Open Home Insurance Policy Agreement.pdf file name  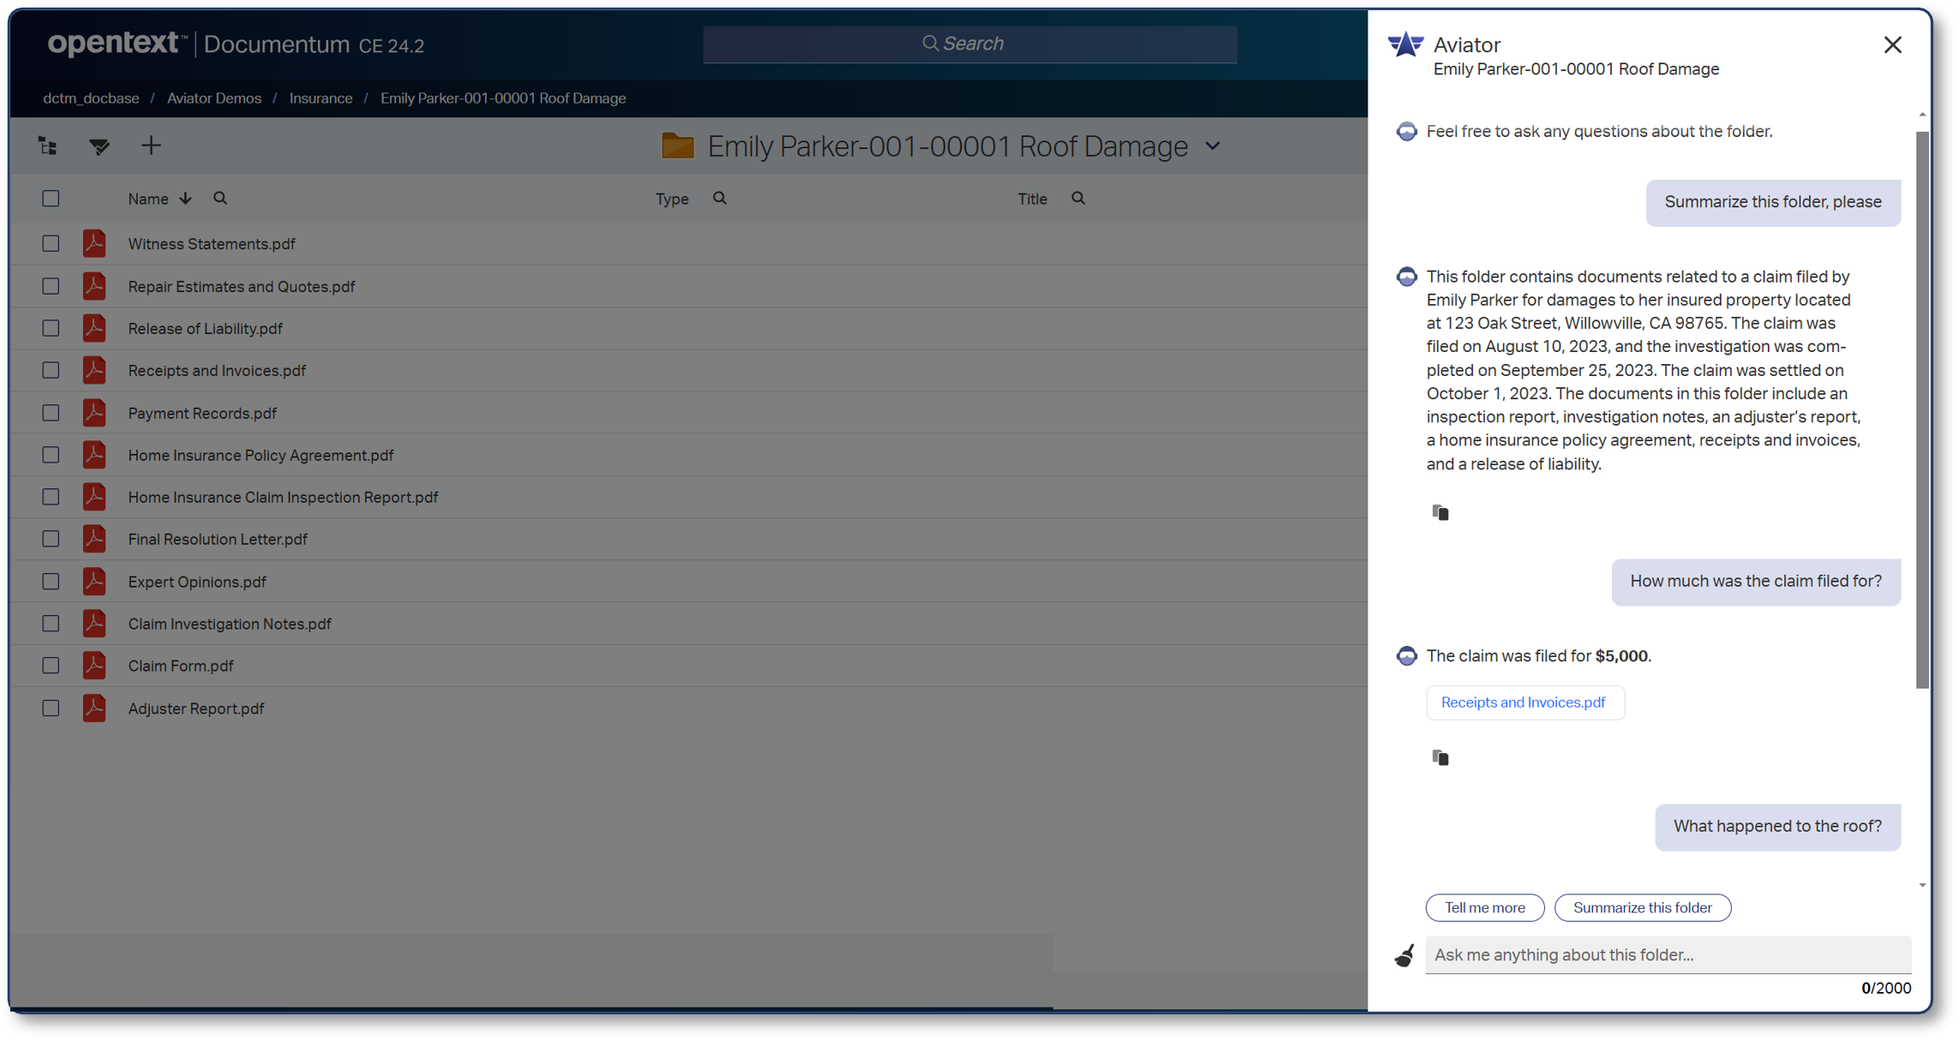pos(260,456)
